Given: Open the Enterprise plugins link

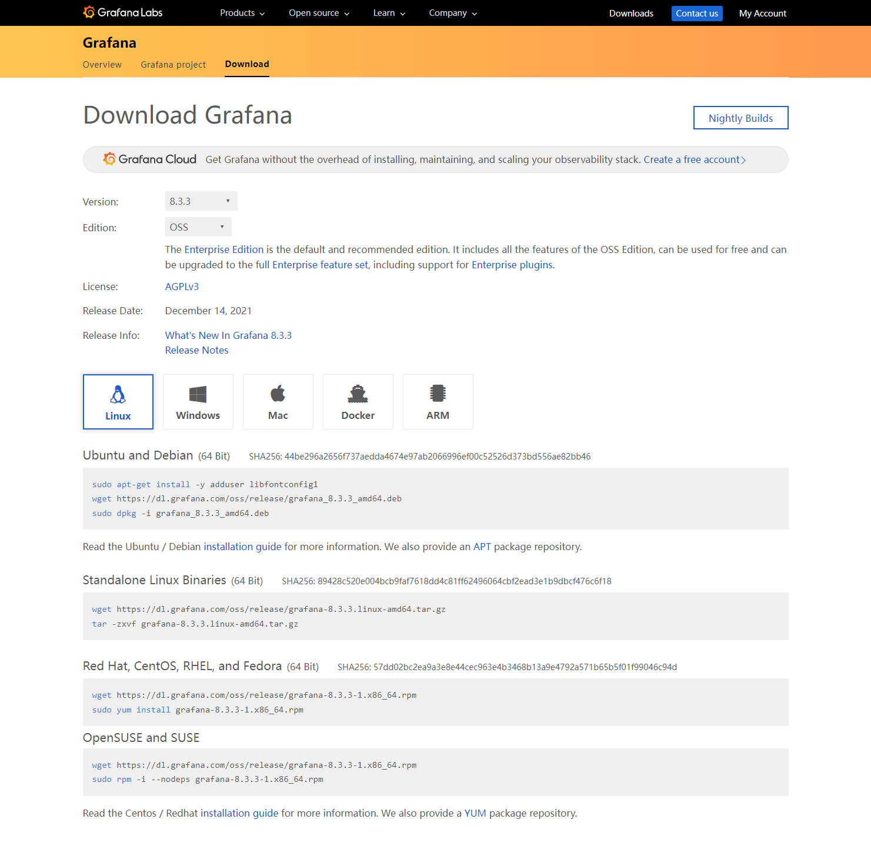Looking at the screenshot, I should point(512,265).
